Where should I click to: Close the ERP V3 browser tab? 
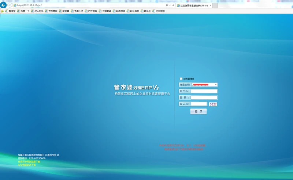click(211, 5)
